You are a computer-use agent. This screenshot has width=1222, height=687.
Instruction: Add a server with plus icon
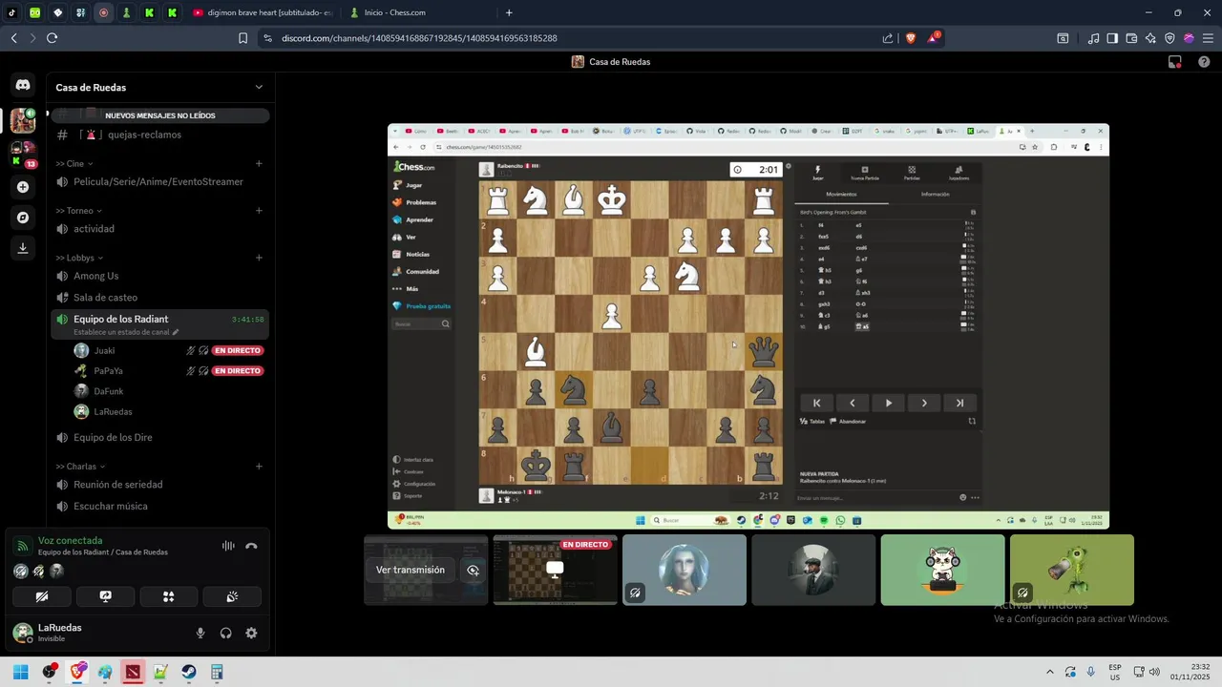tap(23, 187)
